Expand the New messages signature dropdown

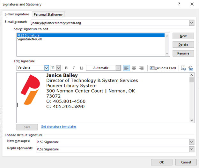[x=191, y=142]
